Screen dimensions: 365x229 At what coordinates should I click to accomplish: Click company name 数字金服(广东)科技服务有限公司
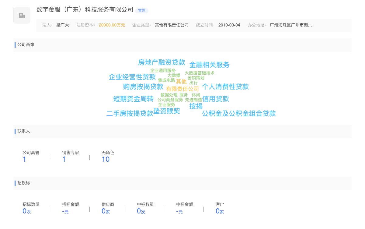[85, 10]
